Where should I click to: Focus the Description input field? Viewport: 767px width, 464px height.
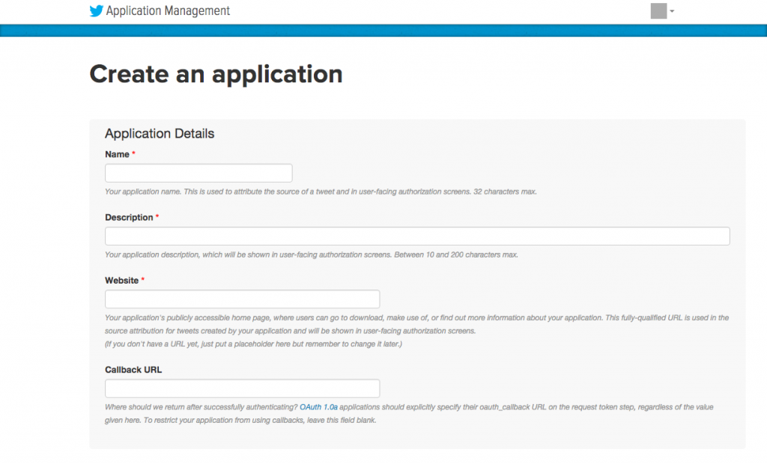tap(417, 236)
